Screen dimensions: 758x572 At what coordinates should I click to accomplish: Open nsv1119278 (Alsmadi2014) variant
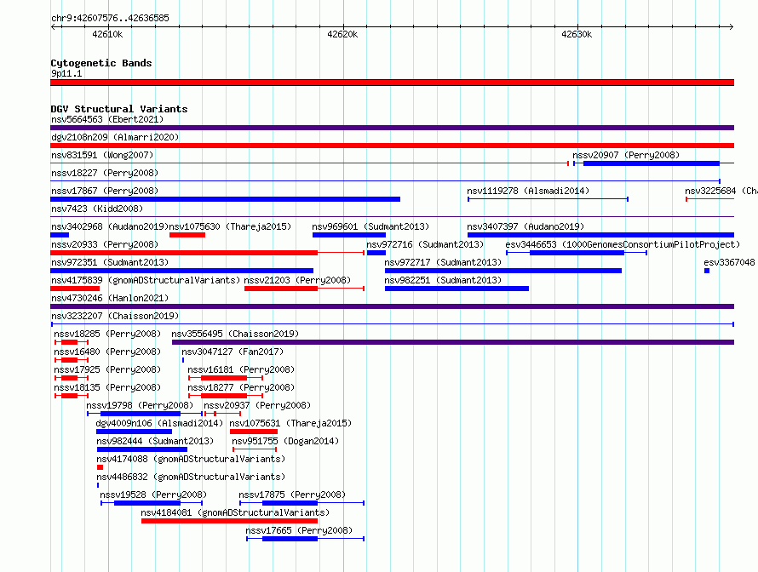(x=528, y=191)
